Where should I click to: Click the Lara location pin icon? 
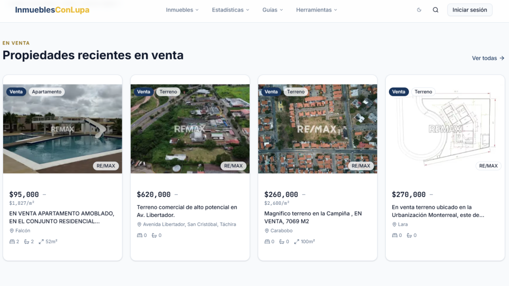(x=394, y=224)
